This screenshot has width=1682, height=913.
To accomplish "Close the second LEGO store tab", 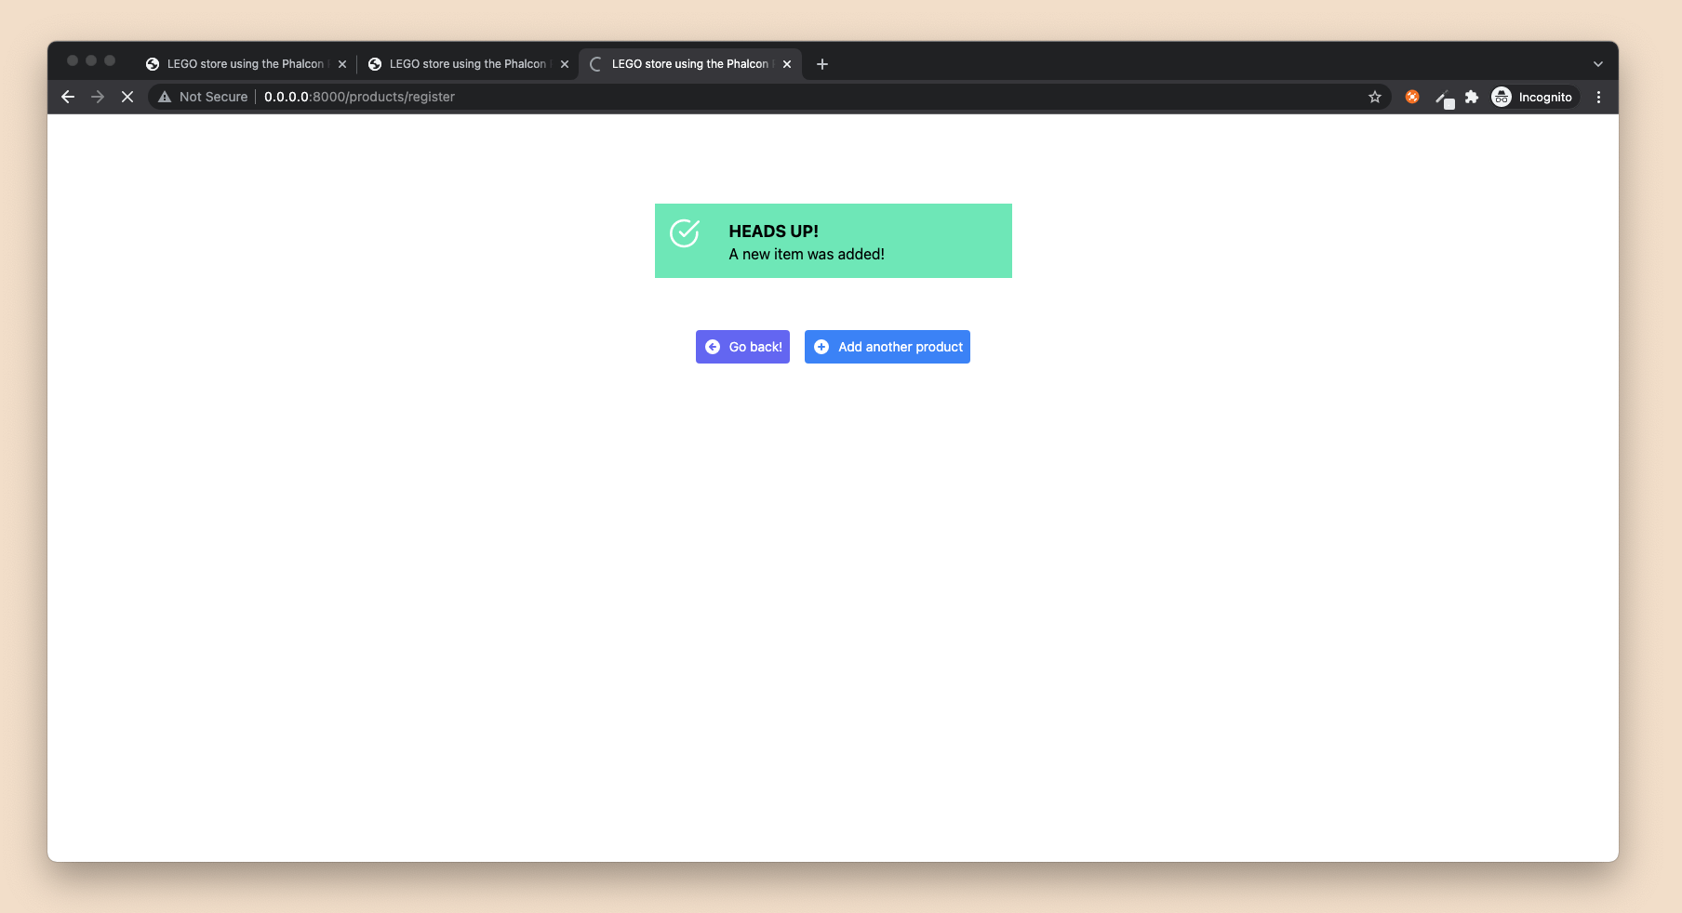I will point(565,64).
